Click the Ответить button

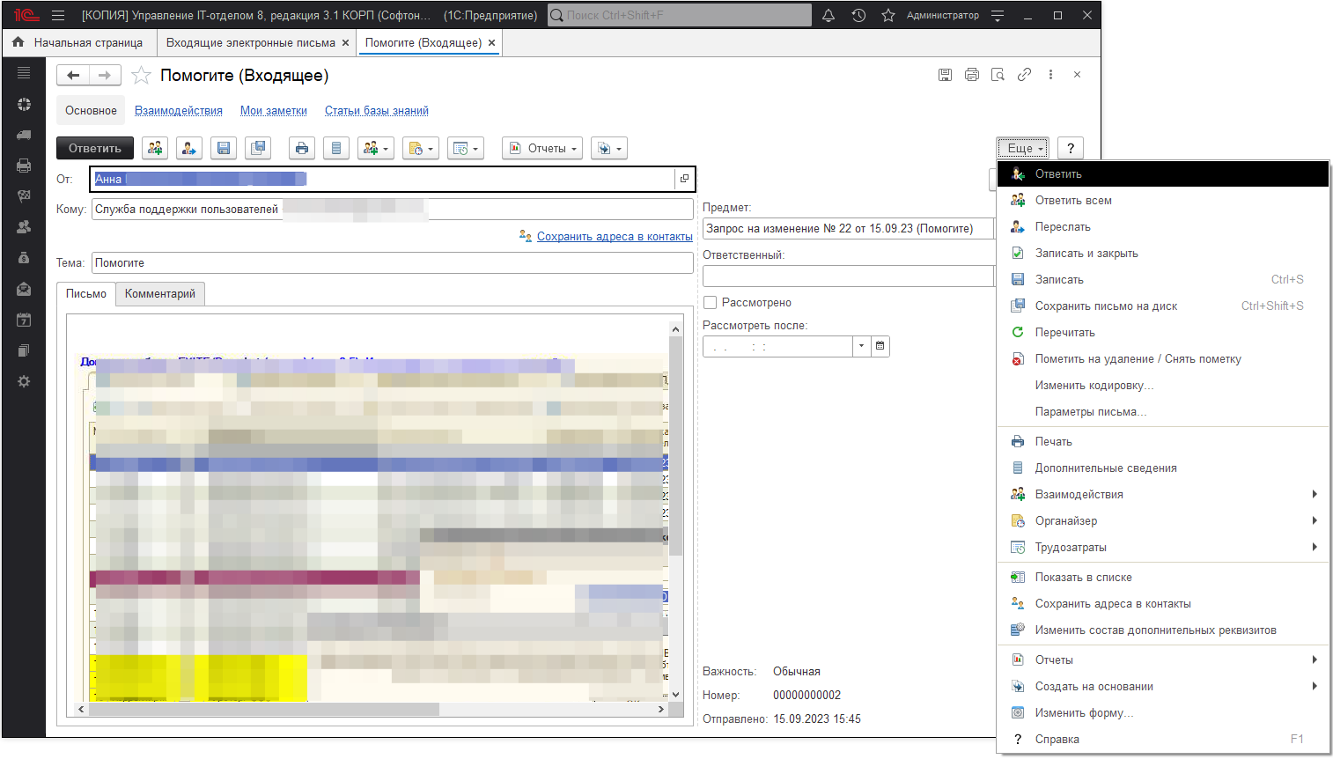[95, 149]
